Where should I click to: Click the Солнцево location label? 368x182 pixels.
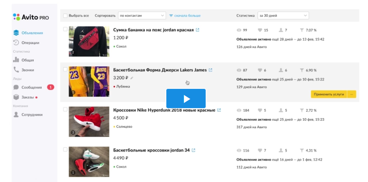[x=124, y=126]
